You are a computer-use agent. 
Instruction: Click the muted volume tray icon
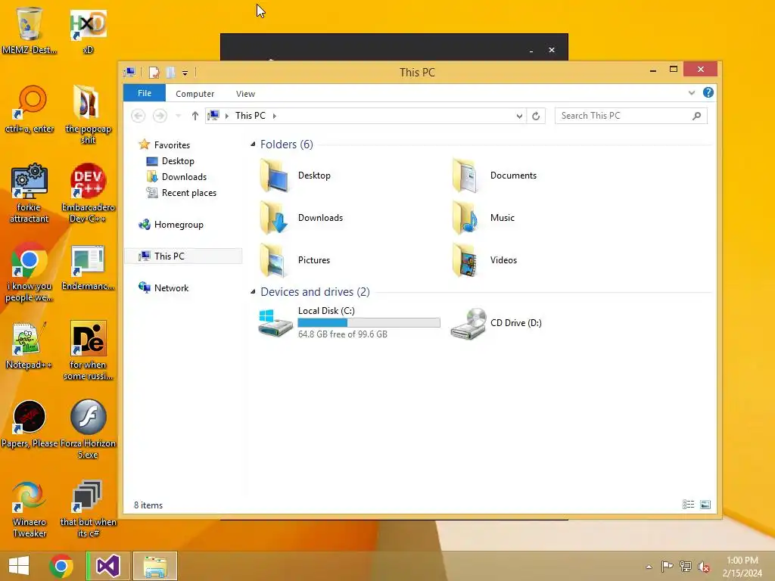704,567
